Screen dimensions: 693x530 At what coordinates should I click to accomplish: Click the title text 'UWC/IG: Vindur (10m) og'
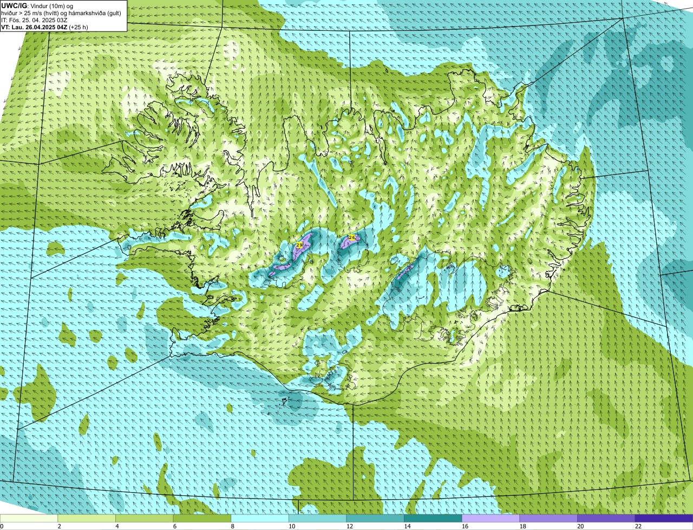click(37, 5)
